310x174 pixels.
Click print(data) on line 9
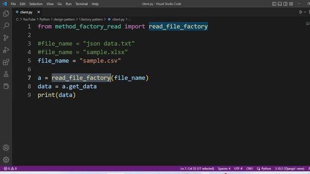tap(57, 95)
